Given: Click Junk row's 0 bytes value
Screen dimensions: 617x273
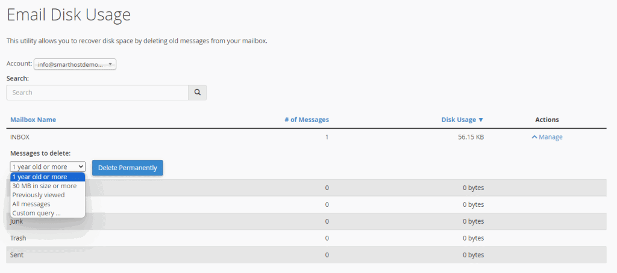Looking at the screenshot, I should coord(474,221).
